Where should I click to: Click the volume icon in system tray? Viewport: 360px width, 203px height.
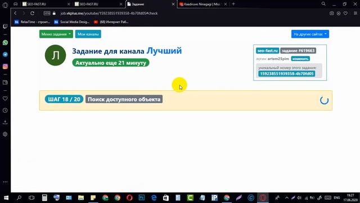click(299, 198)
